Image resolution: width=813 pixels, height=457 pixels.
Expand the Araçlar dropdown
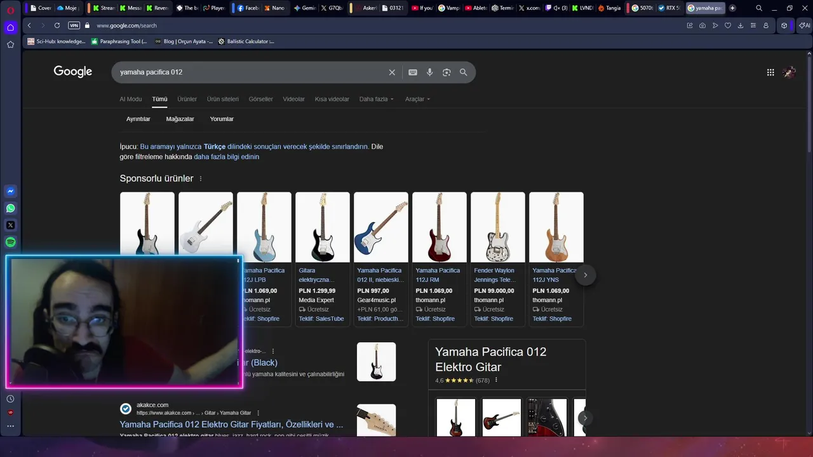click(418, 99)
